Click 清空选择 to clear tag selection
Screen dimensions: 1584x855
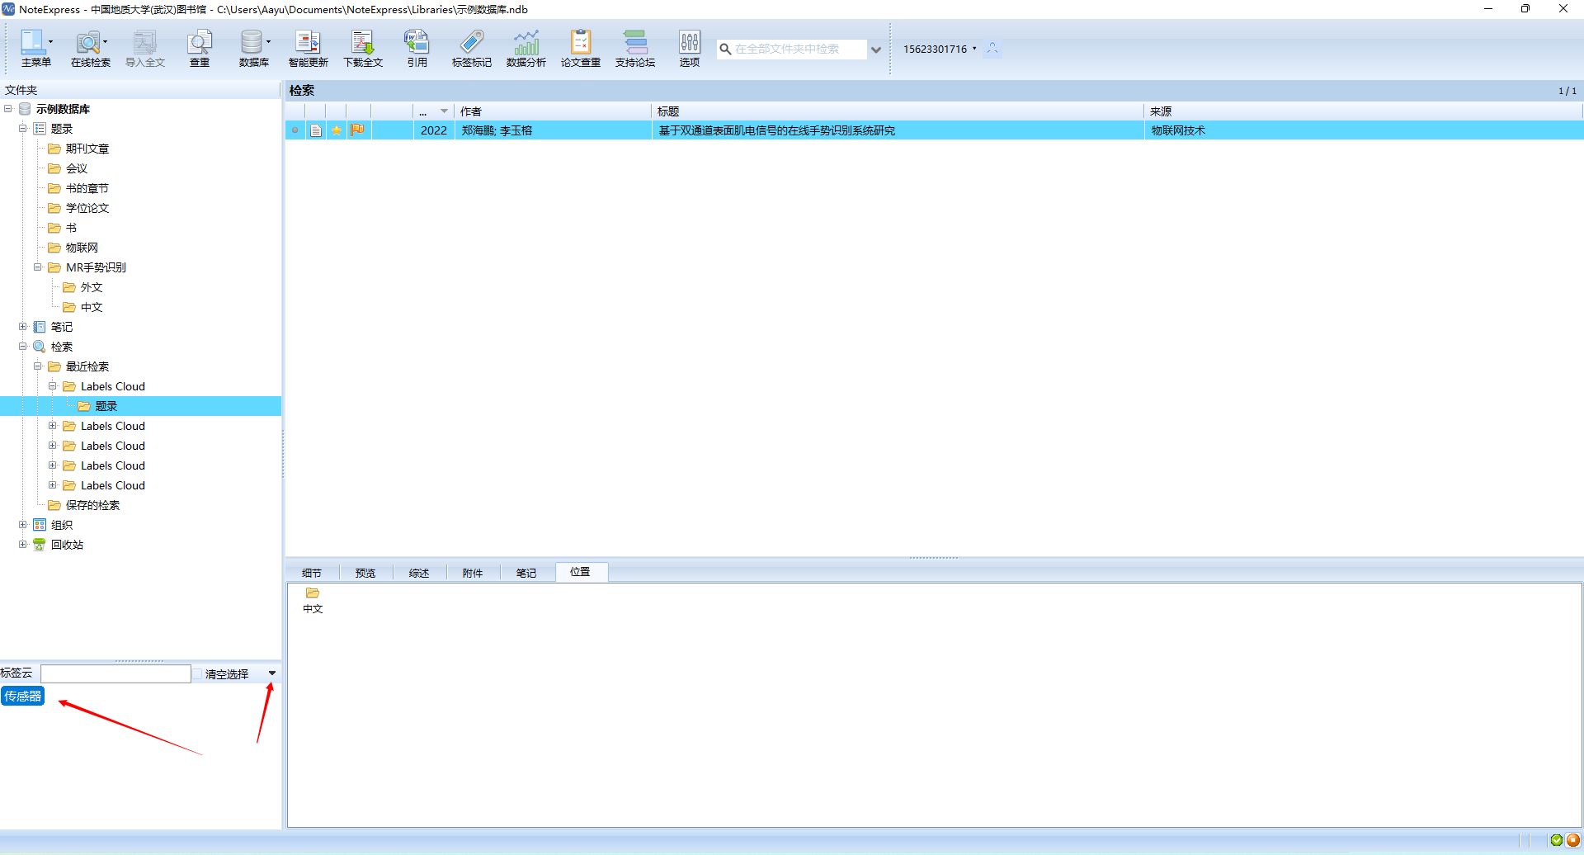(227, 674)
